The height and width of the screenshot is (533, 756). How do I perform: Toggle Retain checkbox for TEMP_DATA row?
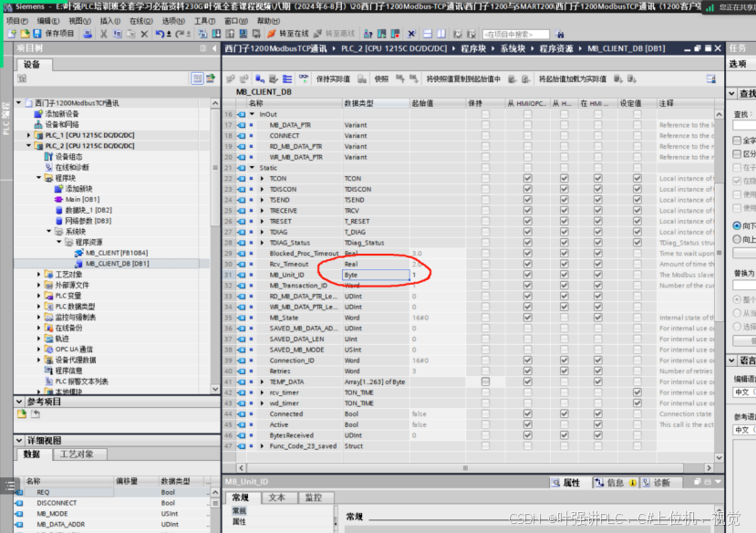[x=485, y=381]
